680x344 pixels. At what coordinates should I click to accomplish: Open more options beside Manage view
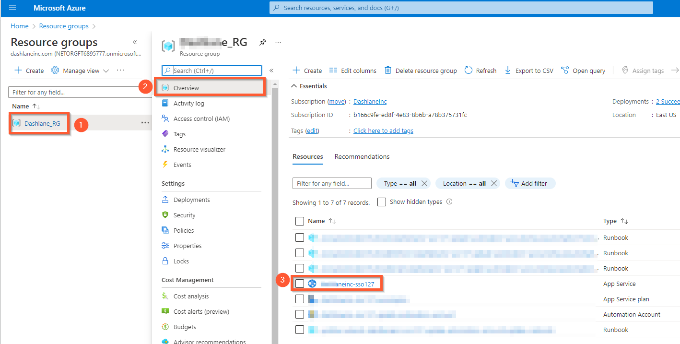pos(120,71)
